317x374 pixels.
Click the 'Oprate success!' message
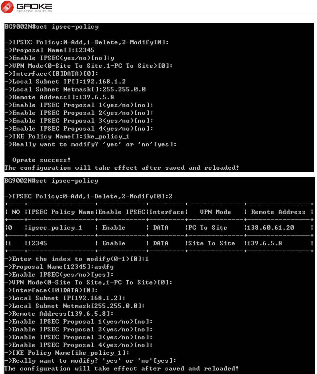pos(41,160)
